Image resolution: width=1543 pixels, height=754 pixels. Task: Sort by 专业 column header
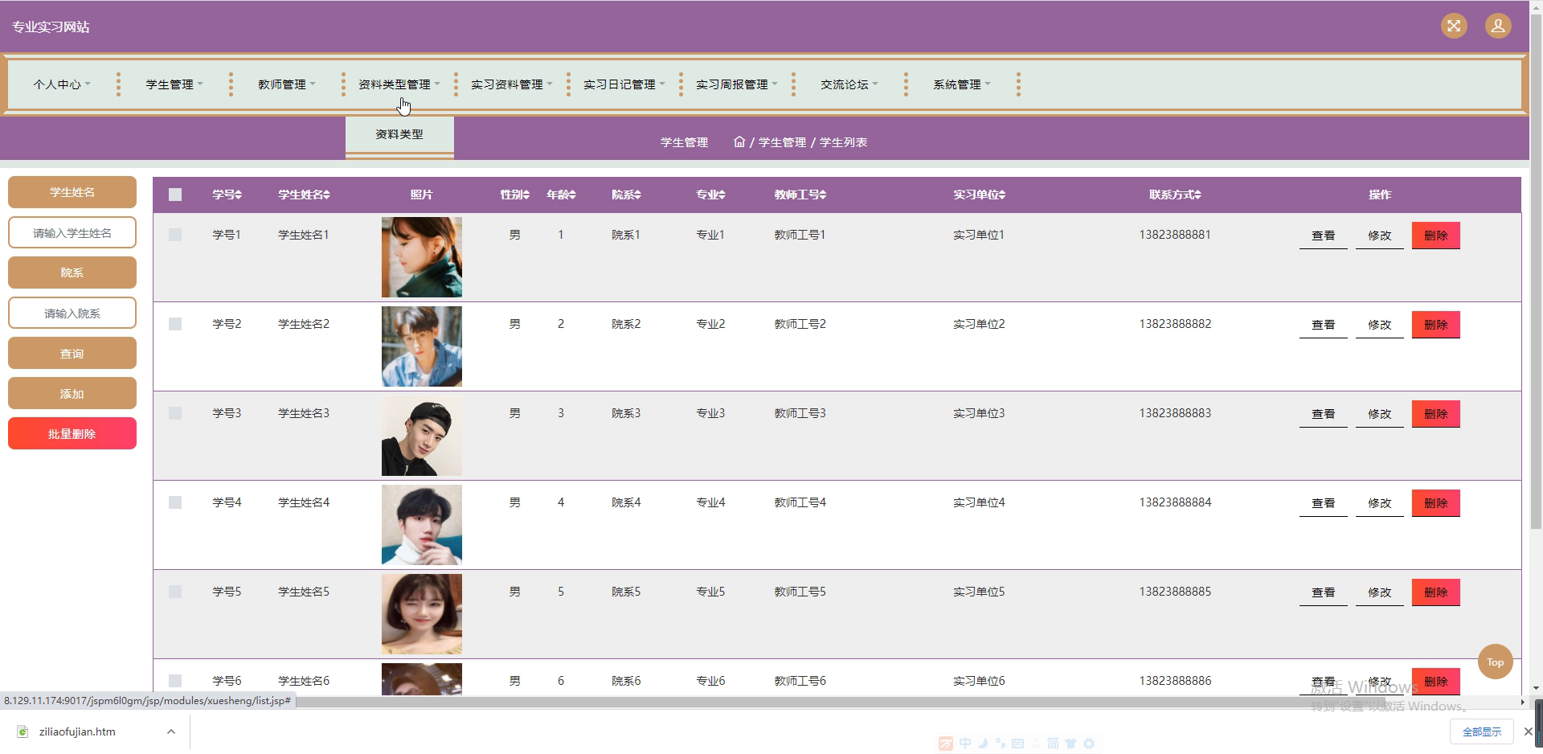(x=710, y=195)
